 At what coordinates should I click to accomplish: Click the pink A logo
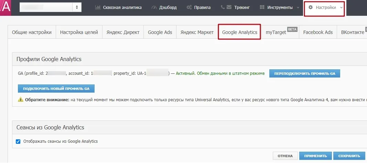pos(6,8)
